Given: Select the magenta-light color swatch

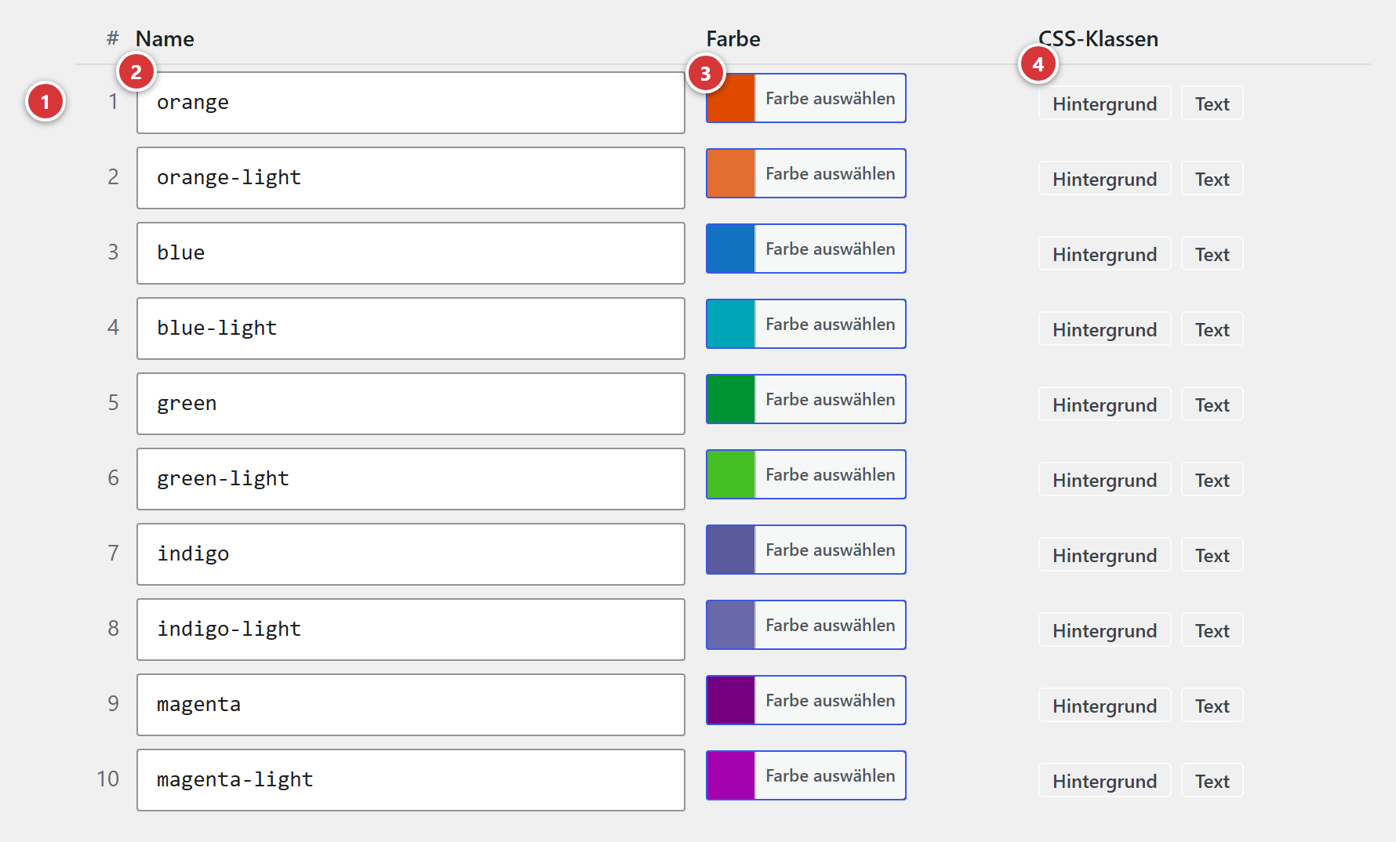Looking at the screenshot, I should pyautogui.click(x=731, y=775).
